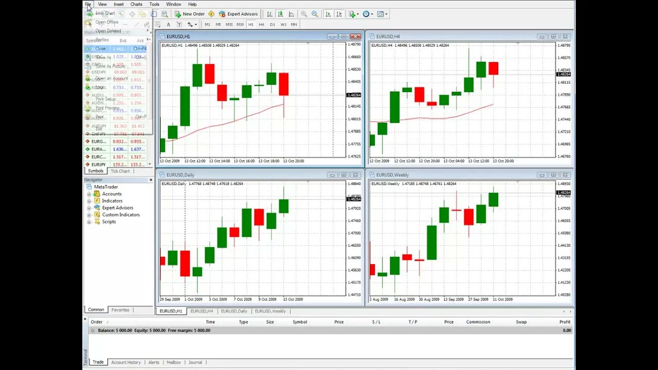The height and width of the screenshot is (370, 658).
Task: Select the Accounts item in Navigator tree
Action: [112, 194]
